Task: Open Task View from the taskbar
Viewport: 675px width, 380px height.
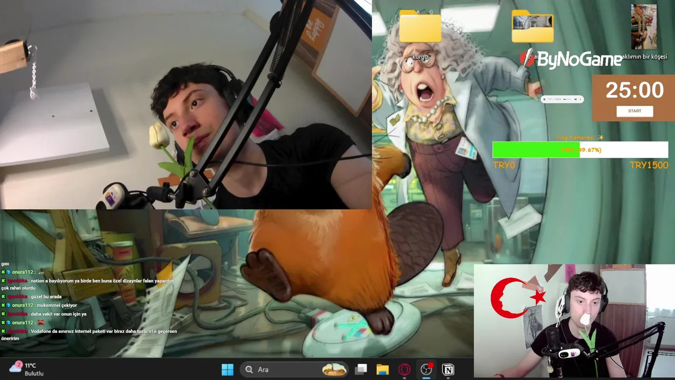Action: 361,369
